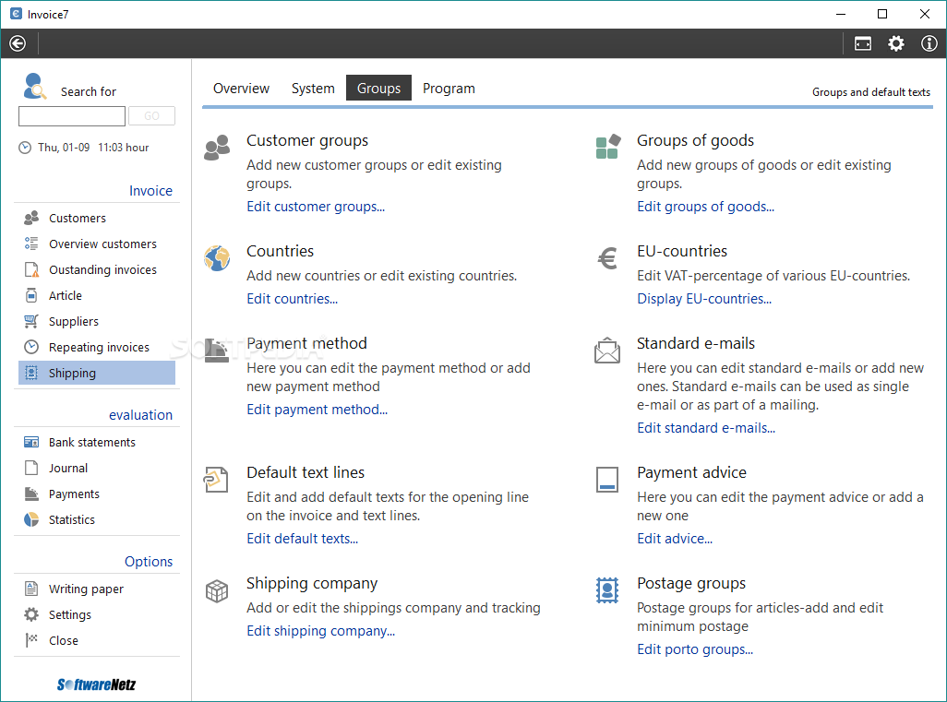Click the Customer groups people icon
This screenshot has width=947, height=702.
pos(217,148)
